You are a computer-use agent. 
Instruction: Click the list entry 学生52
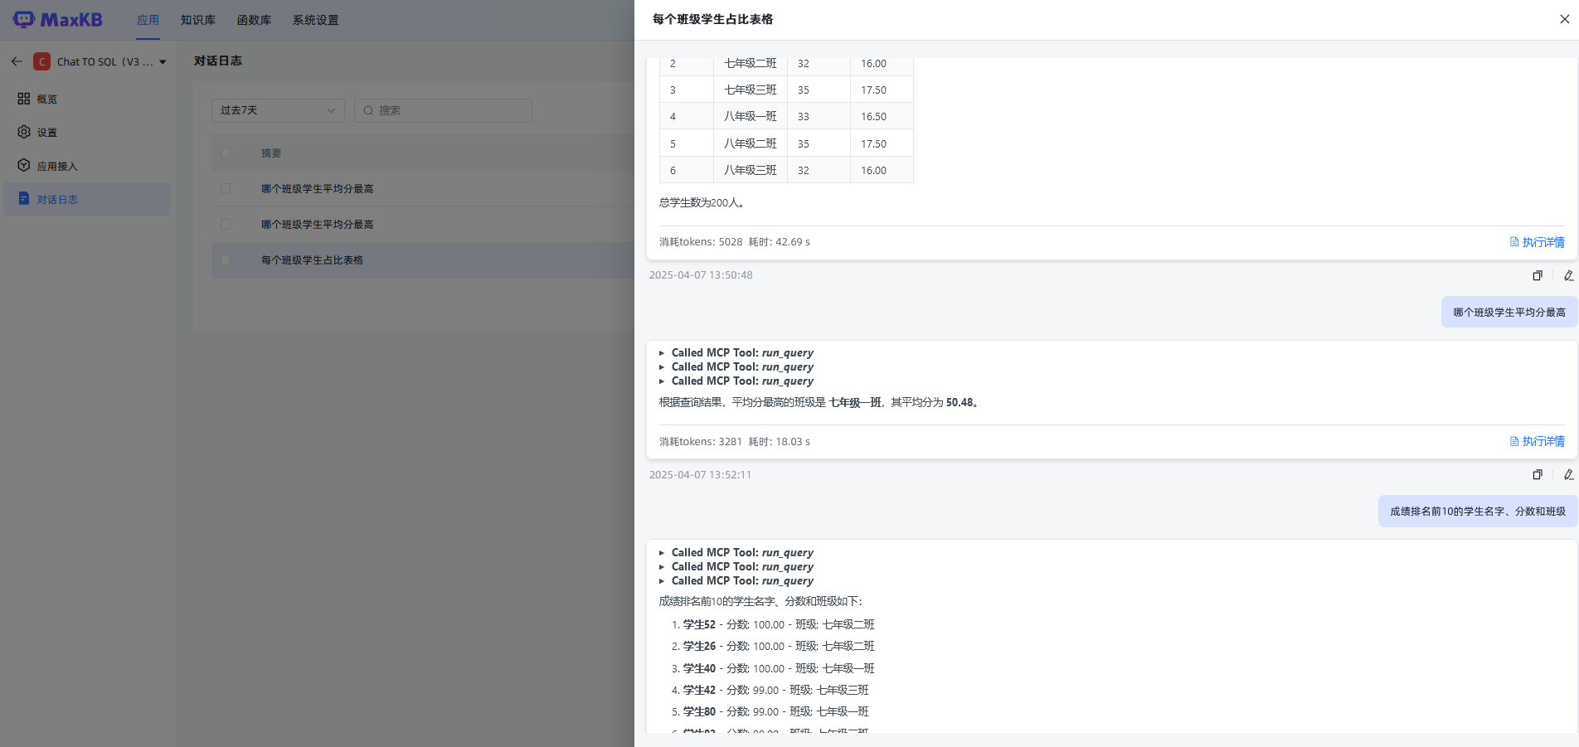click(x=779, y=624)
